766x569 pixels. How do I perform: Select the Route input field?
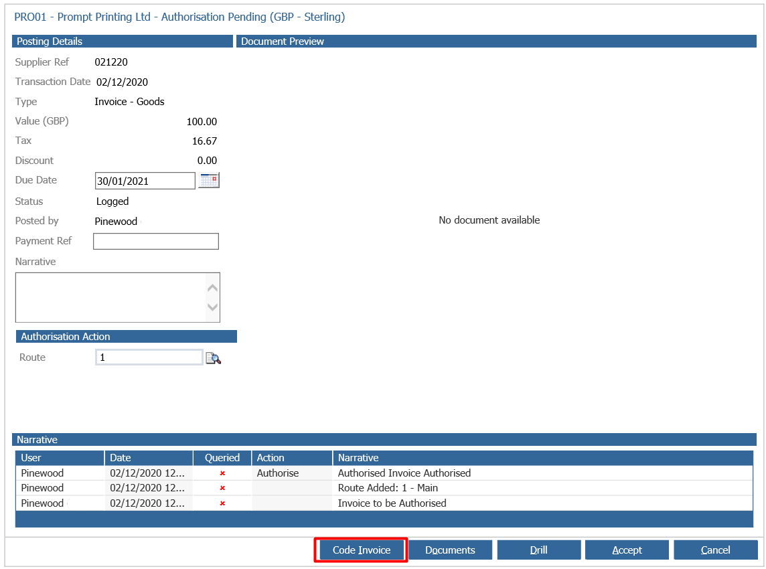tap(149, 357)
